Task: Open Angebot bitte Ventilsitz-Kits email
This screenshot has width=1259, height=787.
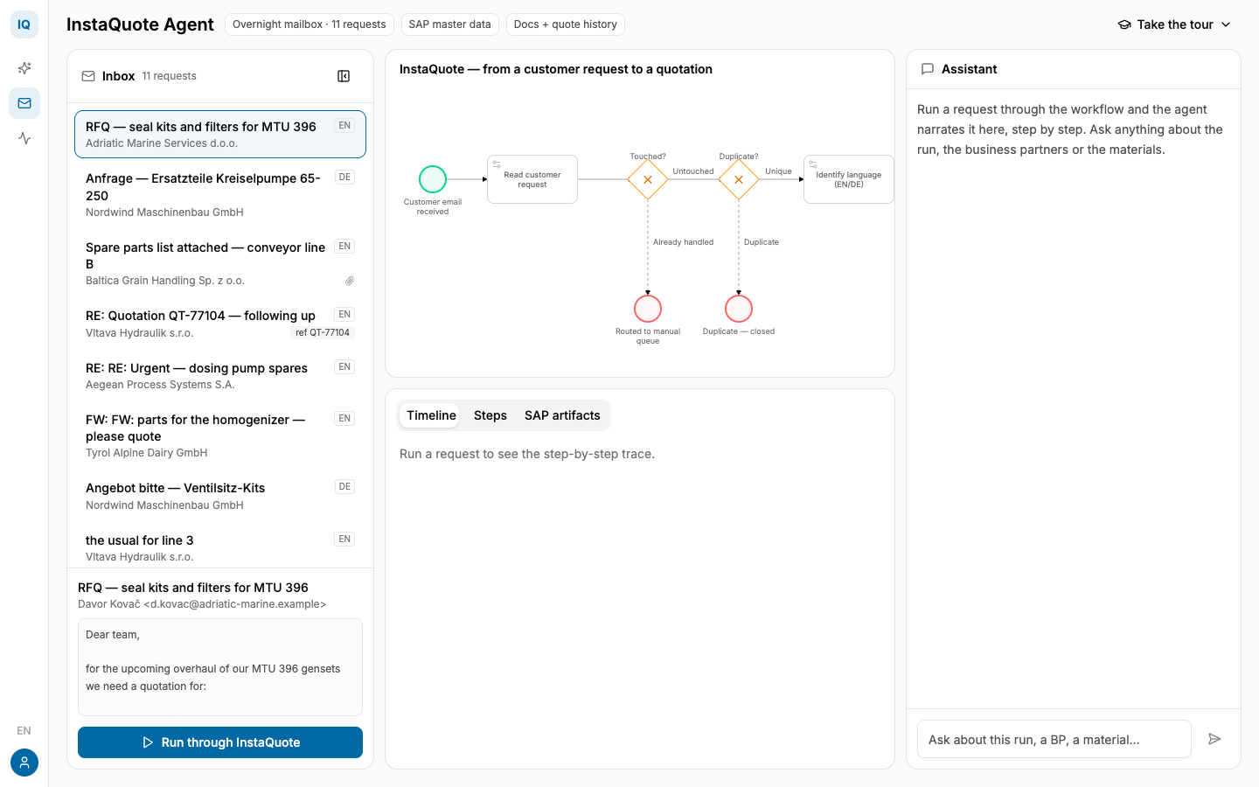Action: pos(220,496)
